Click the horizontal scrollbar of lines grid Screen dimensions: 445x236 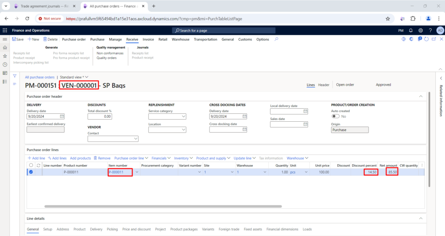coord(163,206)
